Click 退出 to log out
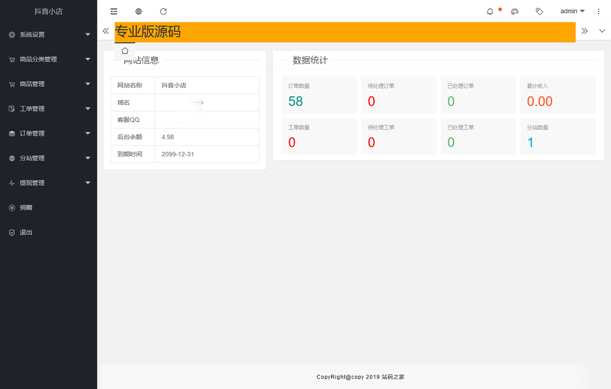This screenshot has height=389, width=611. (26, 232)
